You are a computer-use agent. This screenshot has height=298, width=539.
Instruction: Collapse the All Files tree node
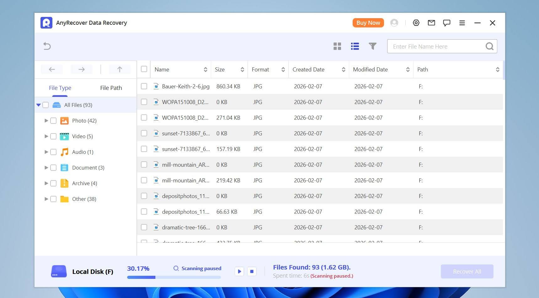pos(38,105)
